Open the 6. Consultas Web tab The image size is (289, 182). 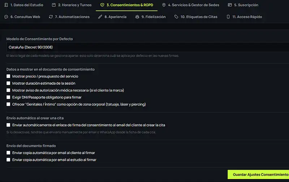pos(22,17)
